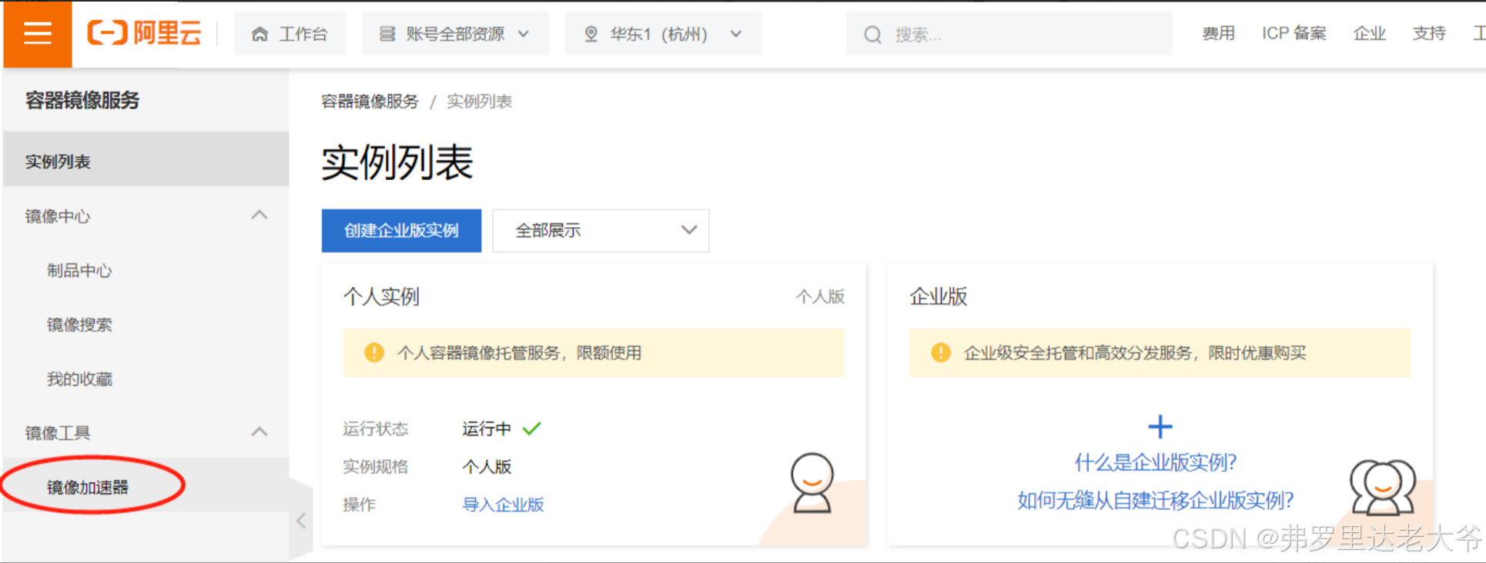Screen dimensions: 1486x563
Task: Click 容器镜像服务 breadcrumb link
Action: [x=370, y=102]
